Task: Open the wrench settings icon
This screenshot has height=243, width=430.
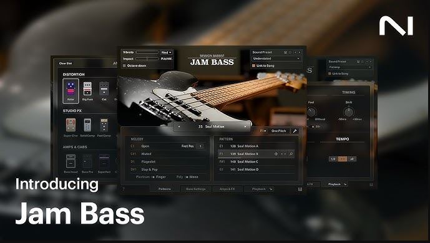Action: (295, 131)
